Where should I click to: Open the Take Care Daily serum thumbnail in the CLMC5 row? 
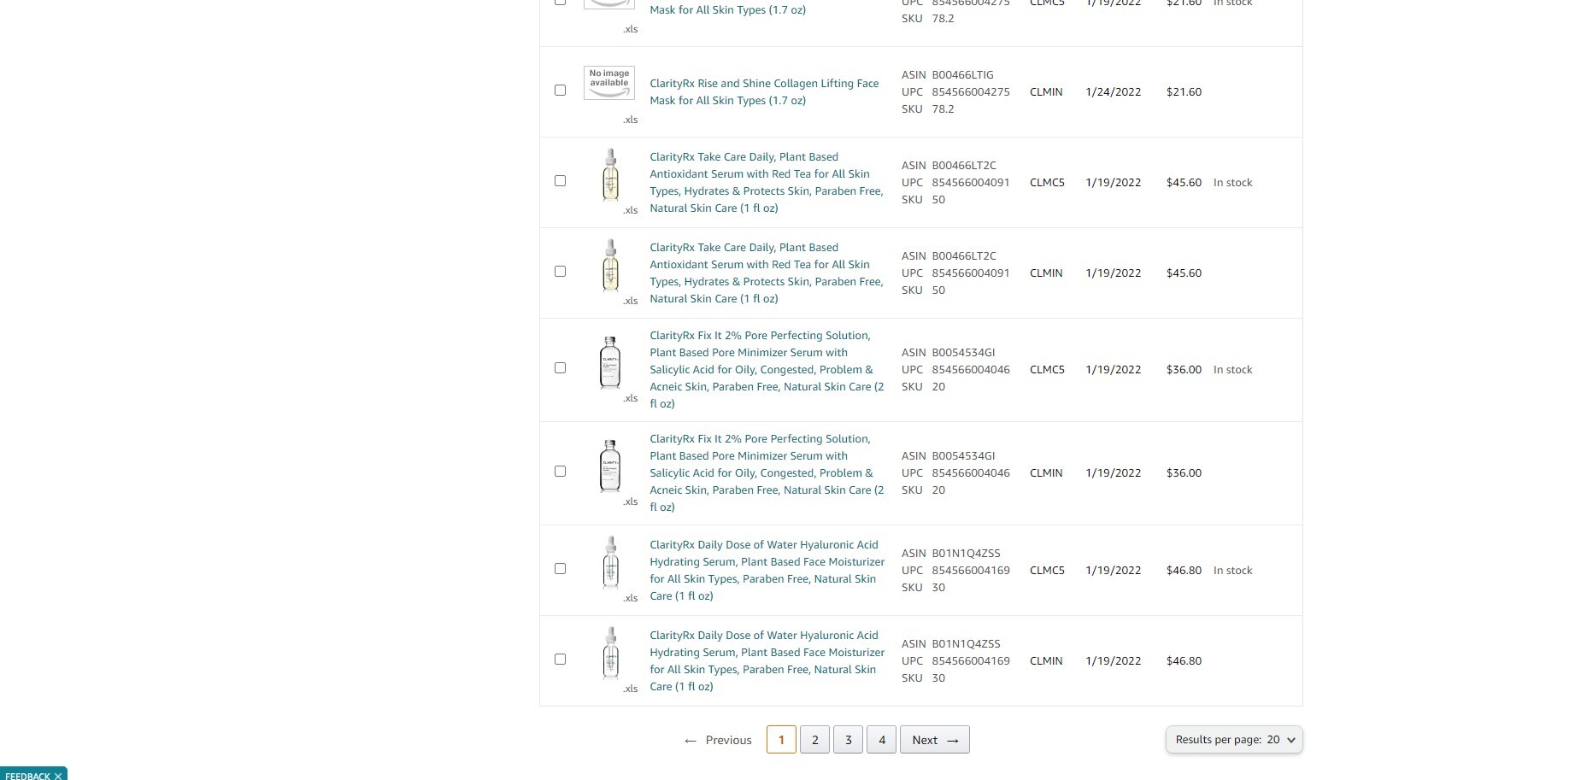pos(610,174)
